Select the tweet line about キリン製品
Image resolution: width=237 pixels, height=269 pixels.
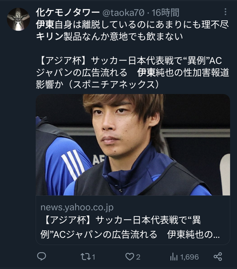tap(110, 36)
